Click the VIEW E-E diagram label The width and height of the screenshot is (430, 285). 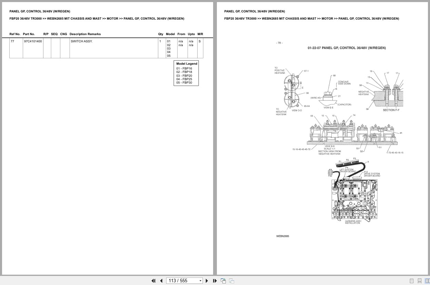(328, 108)
